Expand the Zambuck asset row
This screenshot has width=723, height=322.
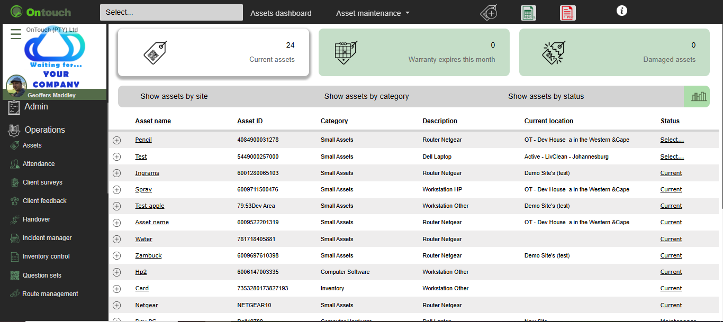click(x=117, y=256)
